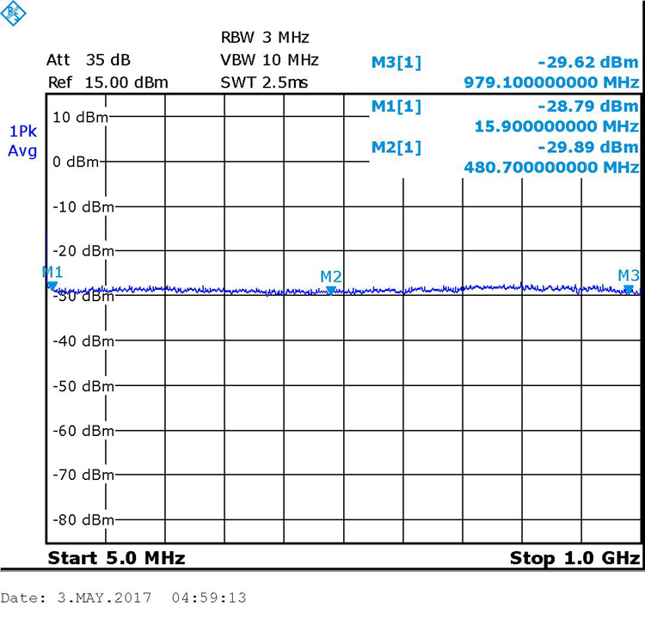Click the VBW 10 MHz setting
This screenshot has height=626, width=645.
[x=269, y=60]
